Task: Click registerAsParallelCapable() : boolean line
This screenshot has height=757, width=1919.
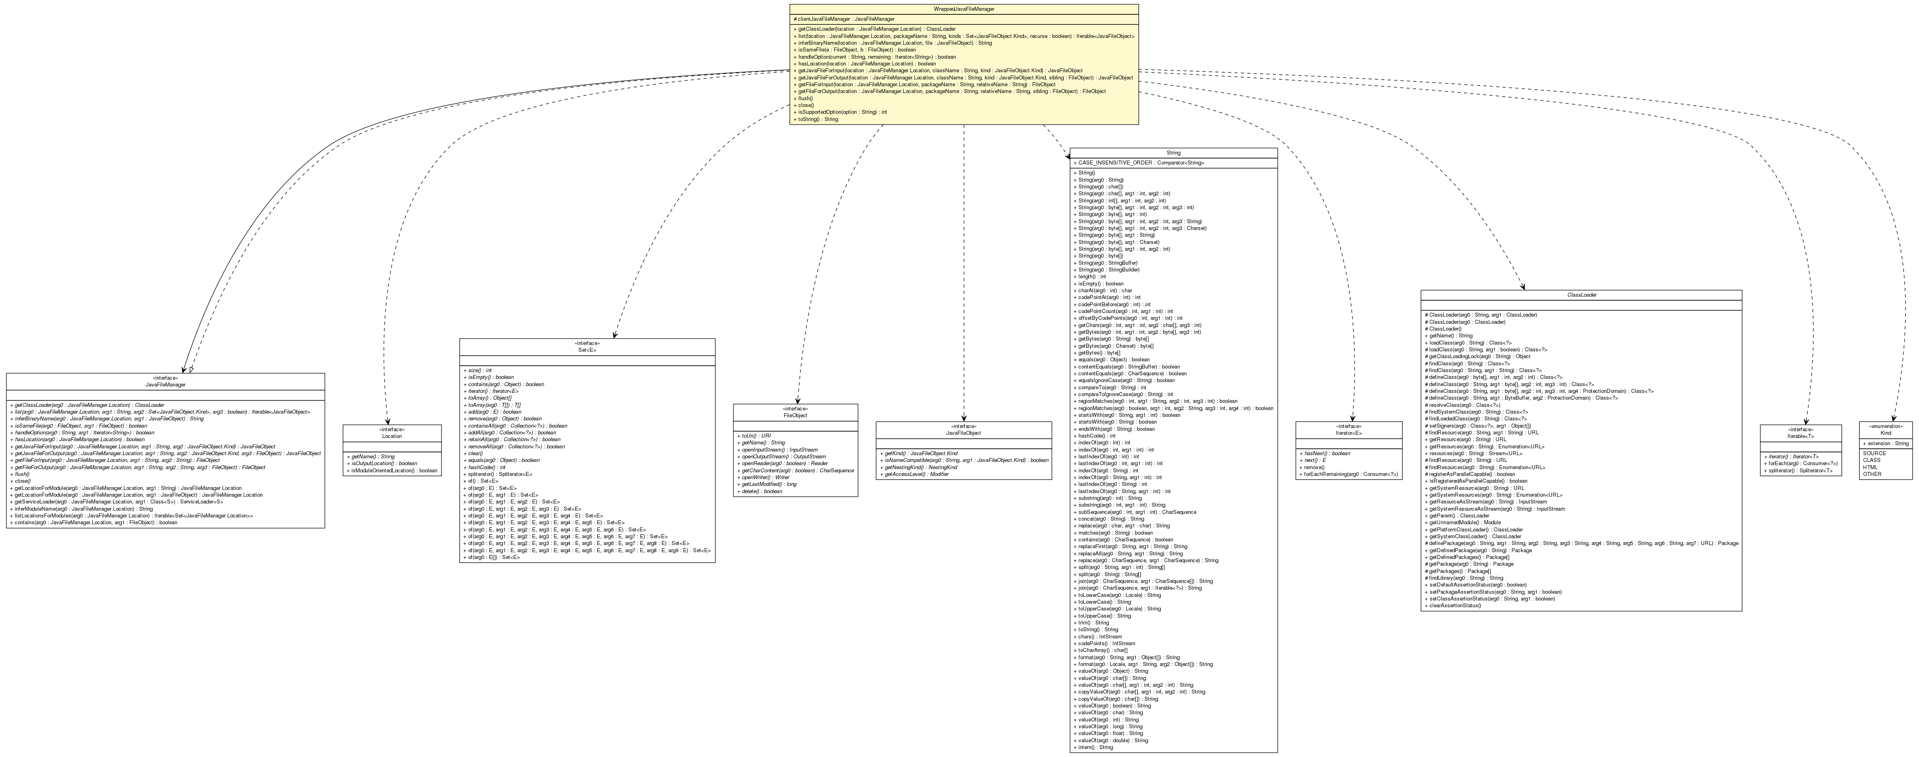Action: (x=1470, y=474)
